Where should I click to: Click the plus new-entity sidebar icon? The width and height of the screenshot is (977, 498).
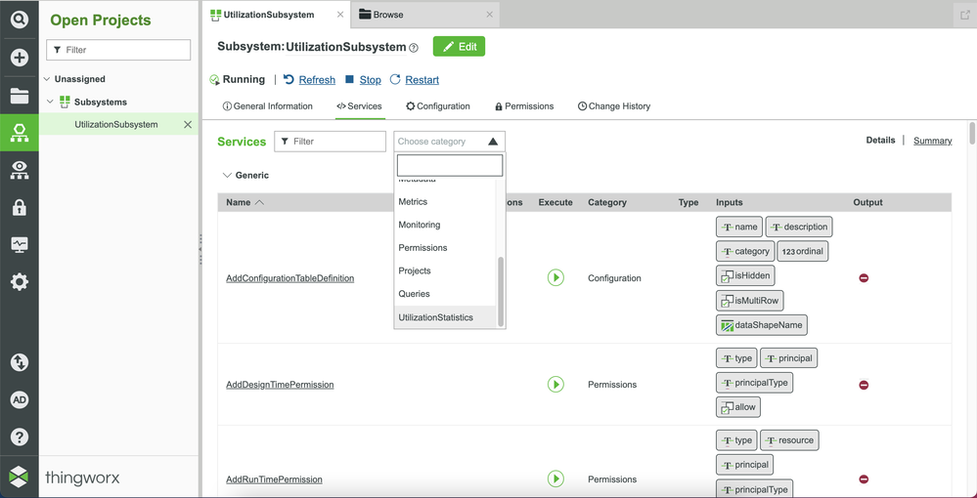pos(20,58)
